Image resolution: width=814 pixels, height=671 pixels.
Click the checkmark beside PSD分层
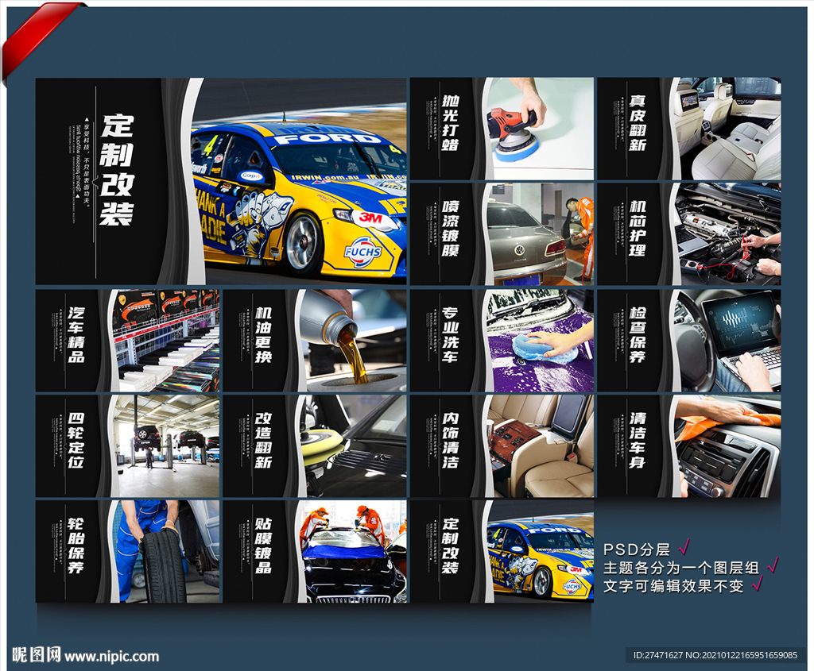(684, 546)
